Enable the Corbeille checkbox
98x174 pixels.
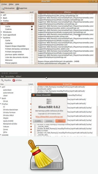[x=32, y=43]
